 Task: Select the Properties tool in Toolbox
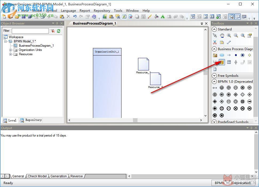tap(250, 35)
